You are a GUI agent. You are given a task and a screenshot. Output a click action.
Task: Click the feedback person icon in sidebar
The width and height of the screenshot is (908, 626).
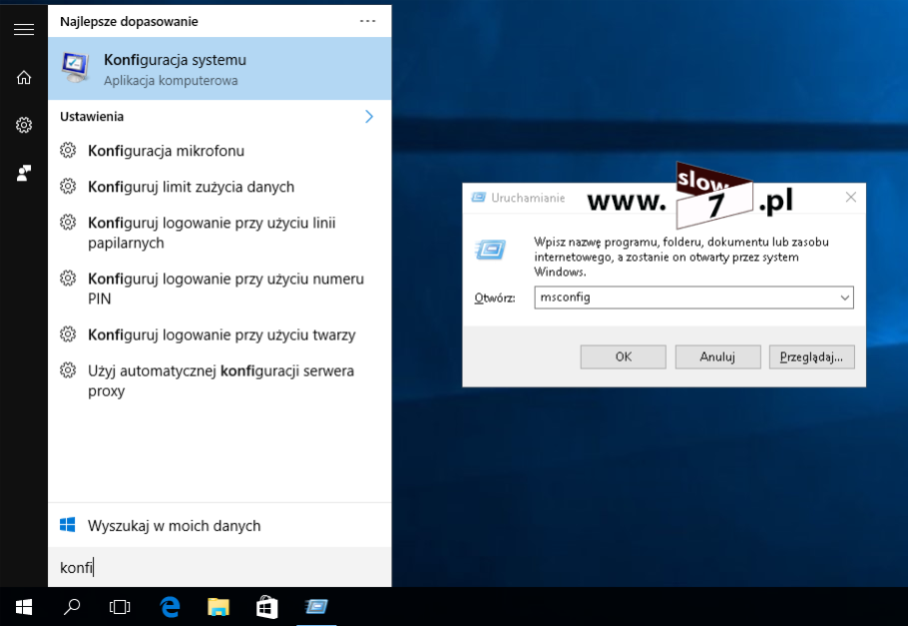(x=24, y=173)
